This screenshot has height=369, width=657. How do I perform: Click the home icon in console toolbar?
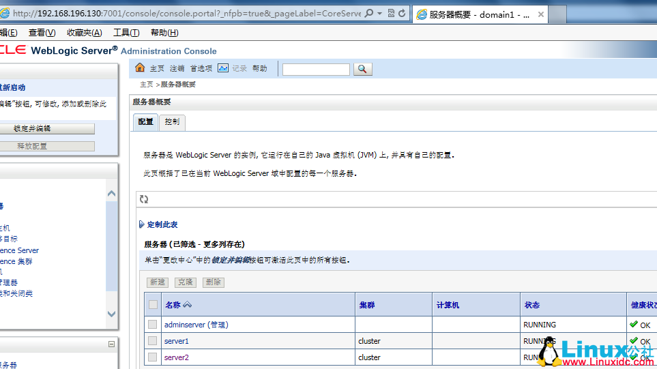pos(140,68)
